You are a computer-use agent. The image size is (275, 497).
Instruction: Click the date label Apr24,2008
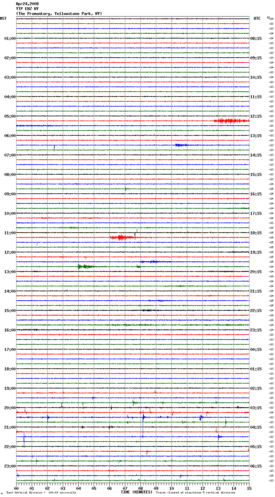[27, 4]
